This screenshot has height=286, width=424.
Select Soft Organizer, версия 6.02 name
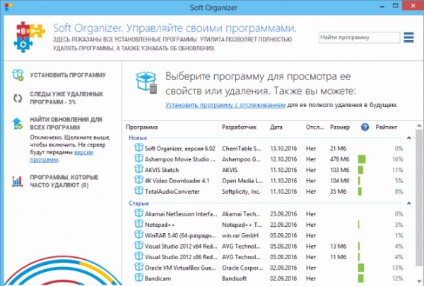[179, 149]
